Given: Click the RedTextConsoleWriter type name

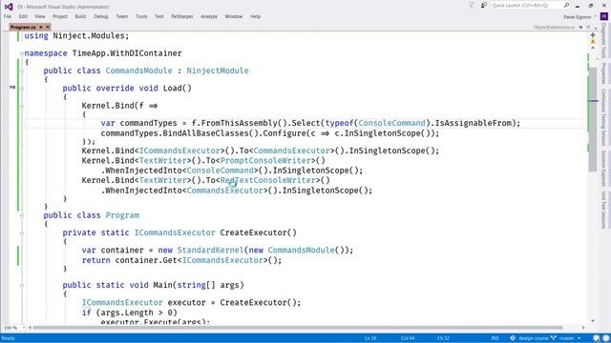Looking at the screenshot, I should click(267, 180).
